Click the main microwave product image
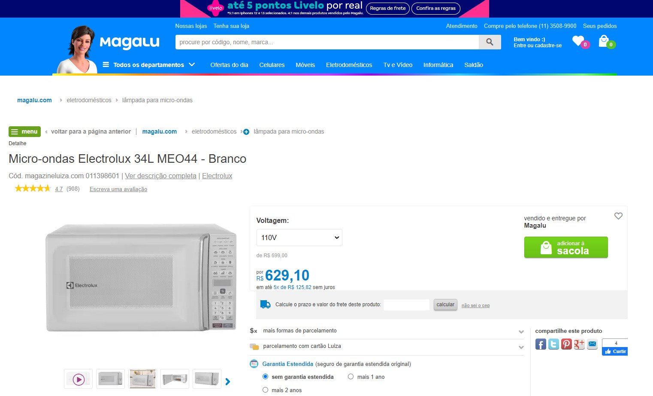Screen dimensions: 653x396 pyautogui.click(x=141, y=277)
